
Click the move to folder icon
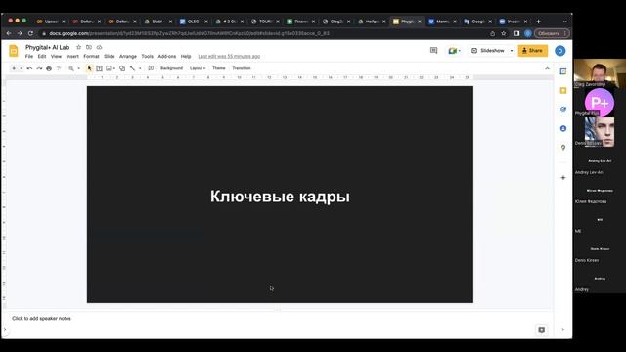89,47
